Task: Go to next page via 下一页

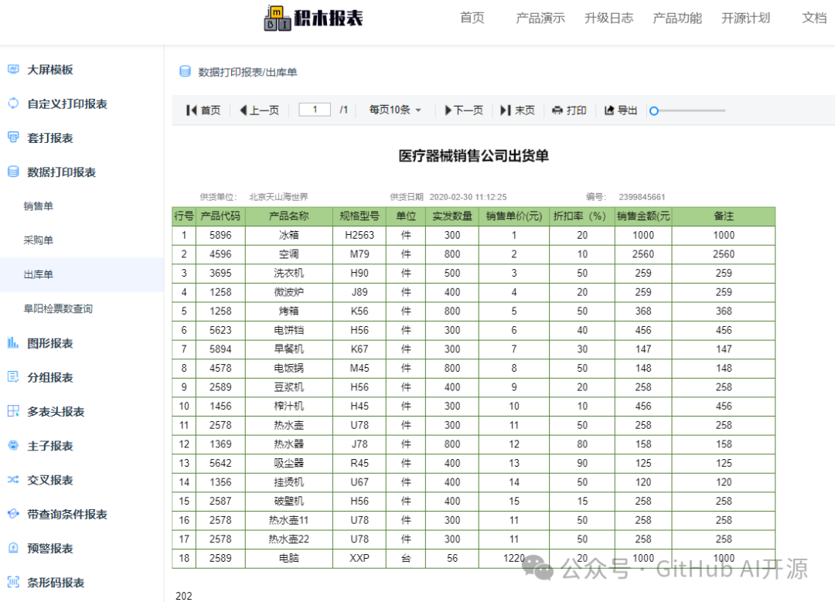Action: (x=464, y=111)
